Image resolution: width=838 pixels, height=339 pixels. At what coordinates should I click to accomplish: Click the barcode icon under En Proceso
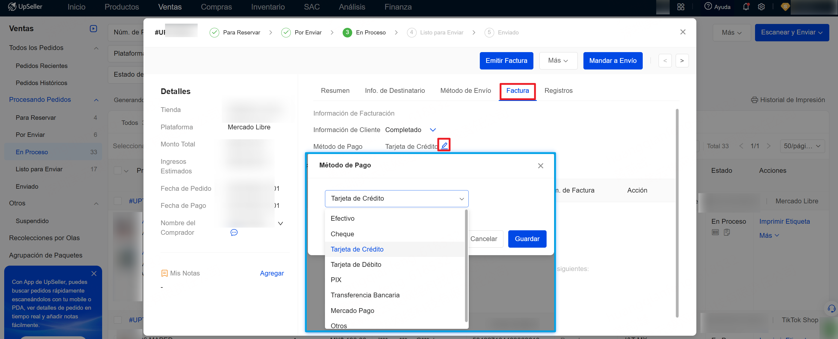click(715, 232)
